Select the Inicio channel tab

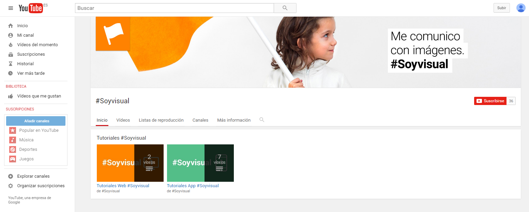pos(102,120)
